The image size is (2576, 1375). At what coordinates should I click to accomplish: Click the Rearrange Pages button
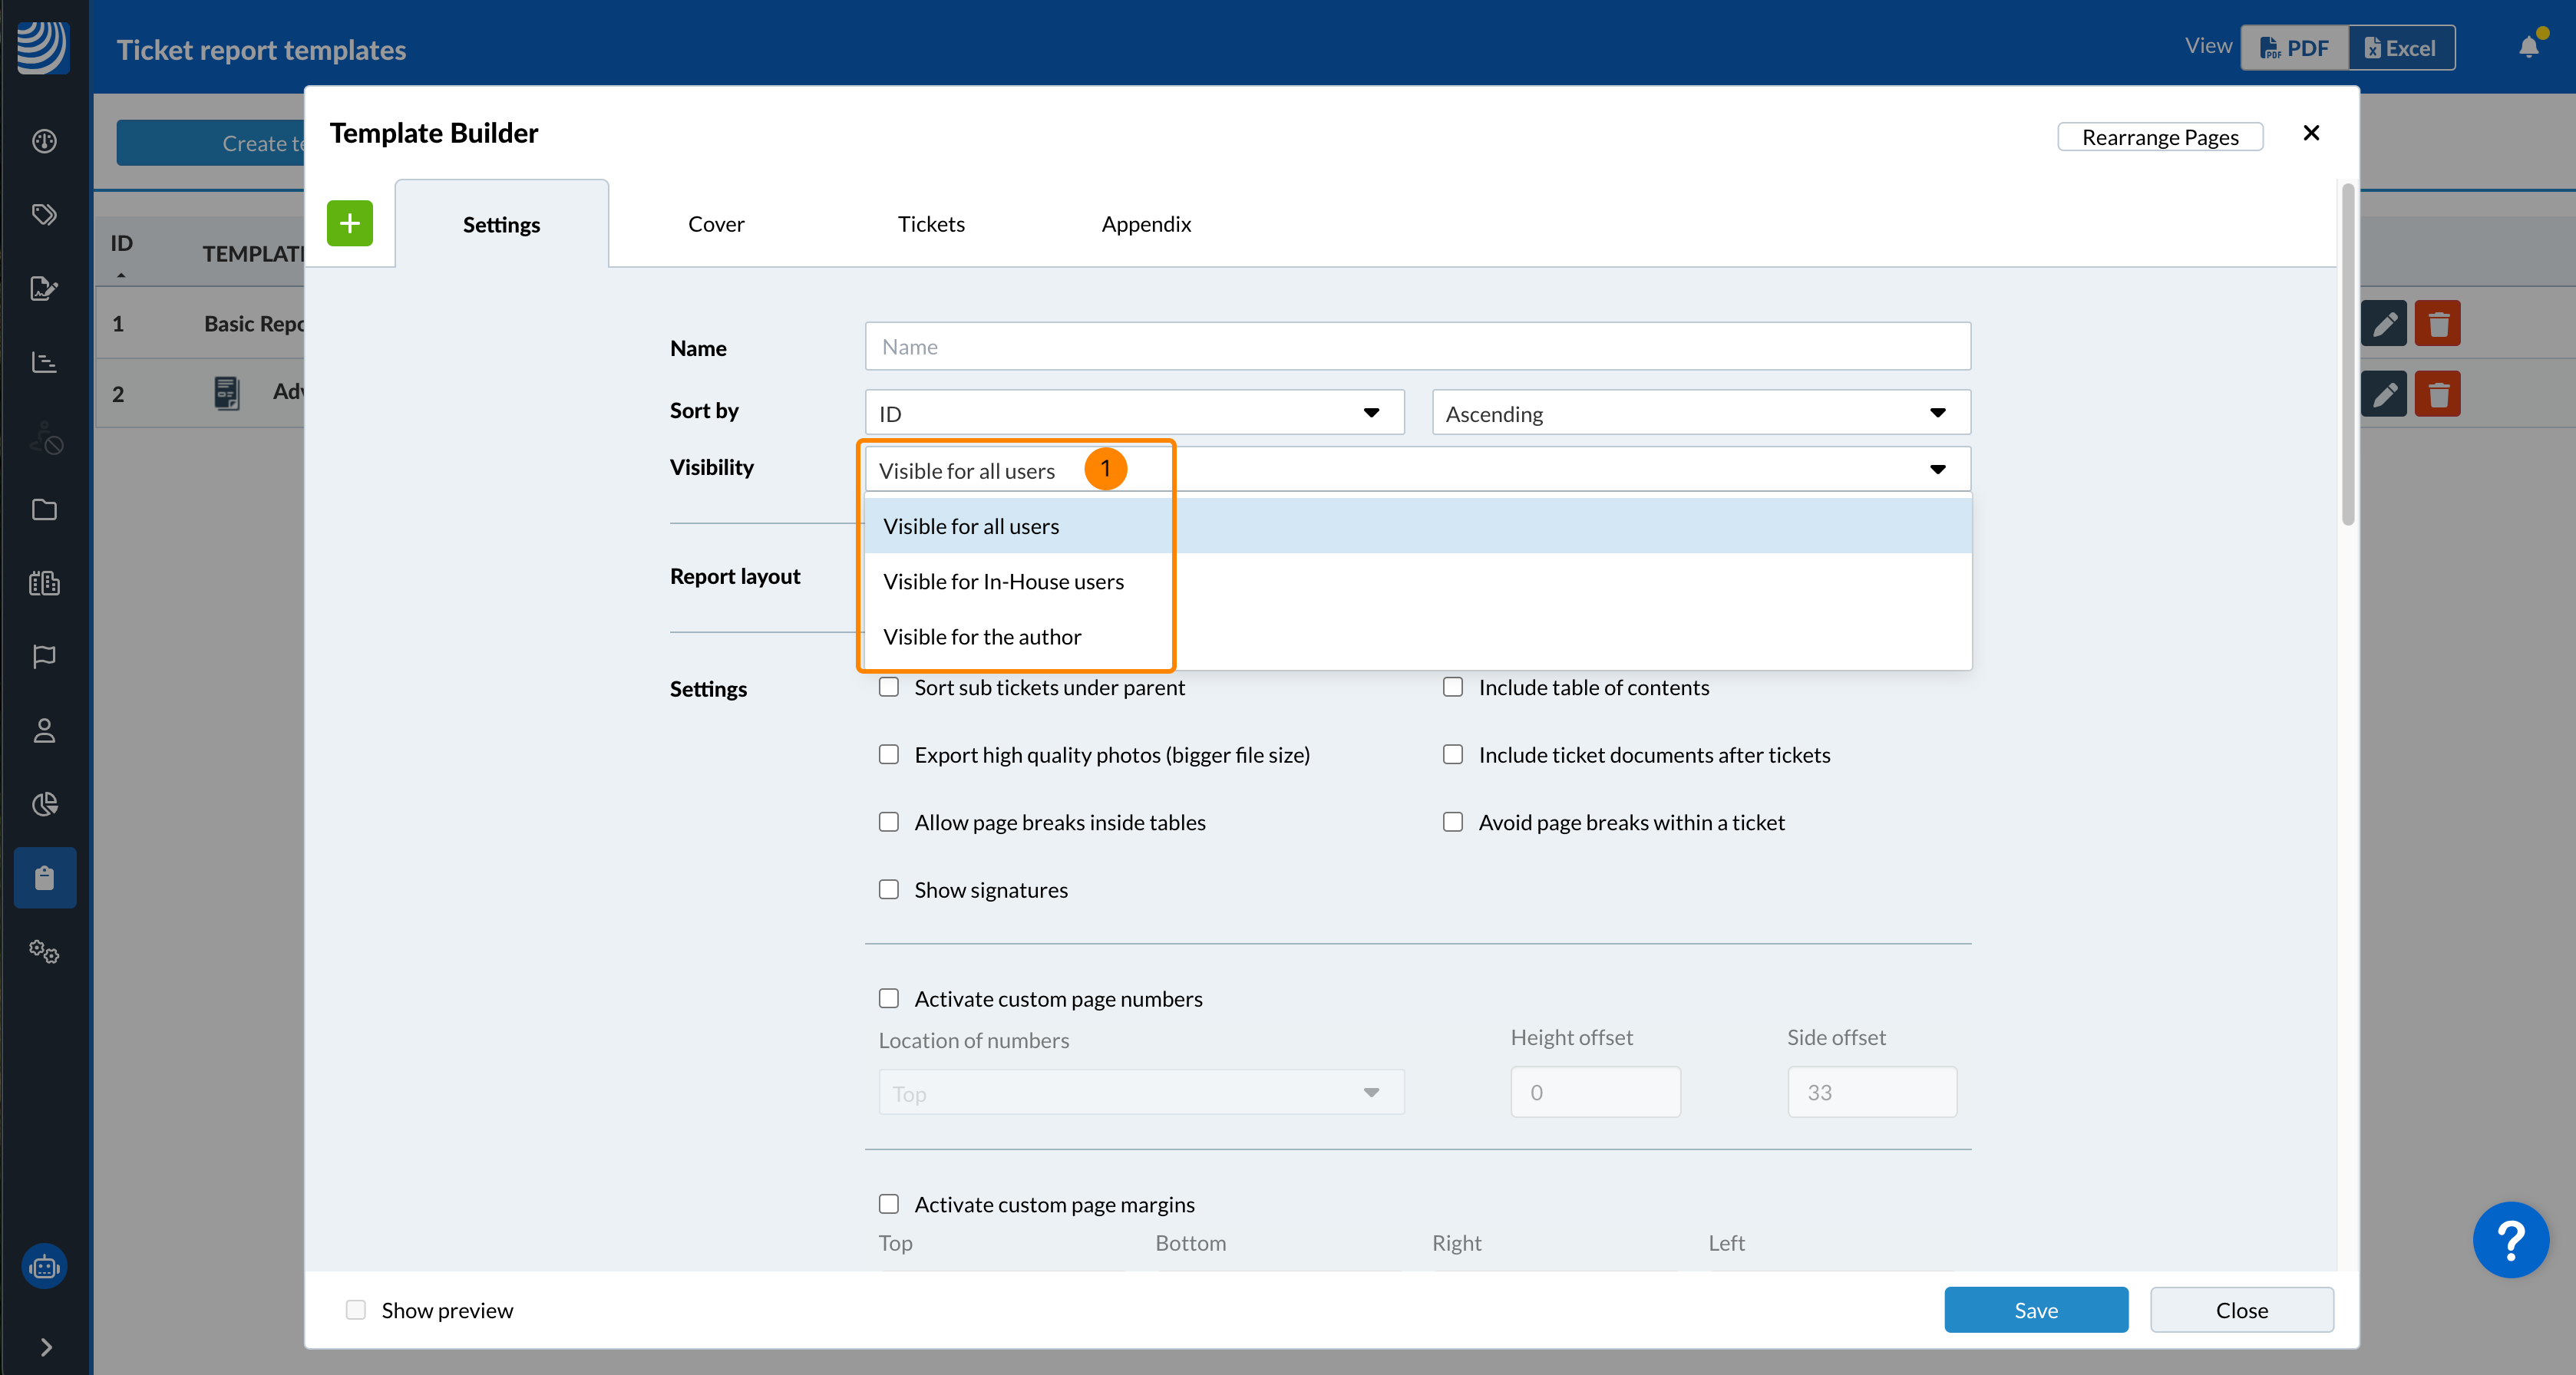[2160, 137]
